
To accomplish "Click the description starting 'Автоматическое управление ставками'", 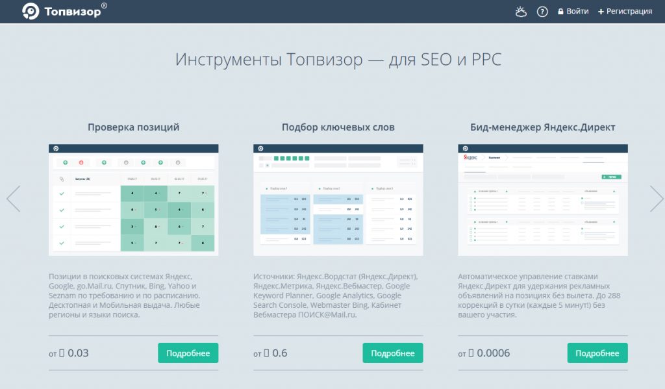I will coord(539,295).
